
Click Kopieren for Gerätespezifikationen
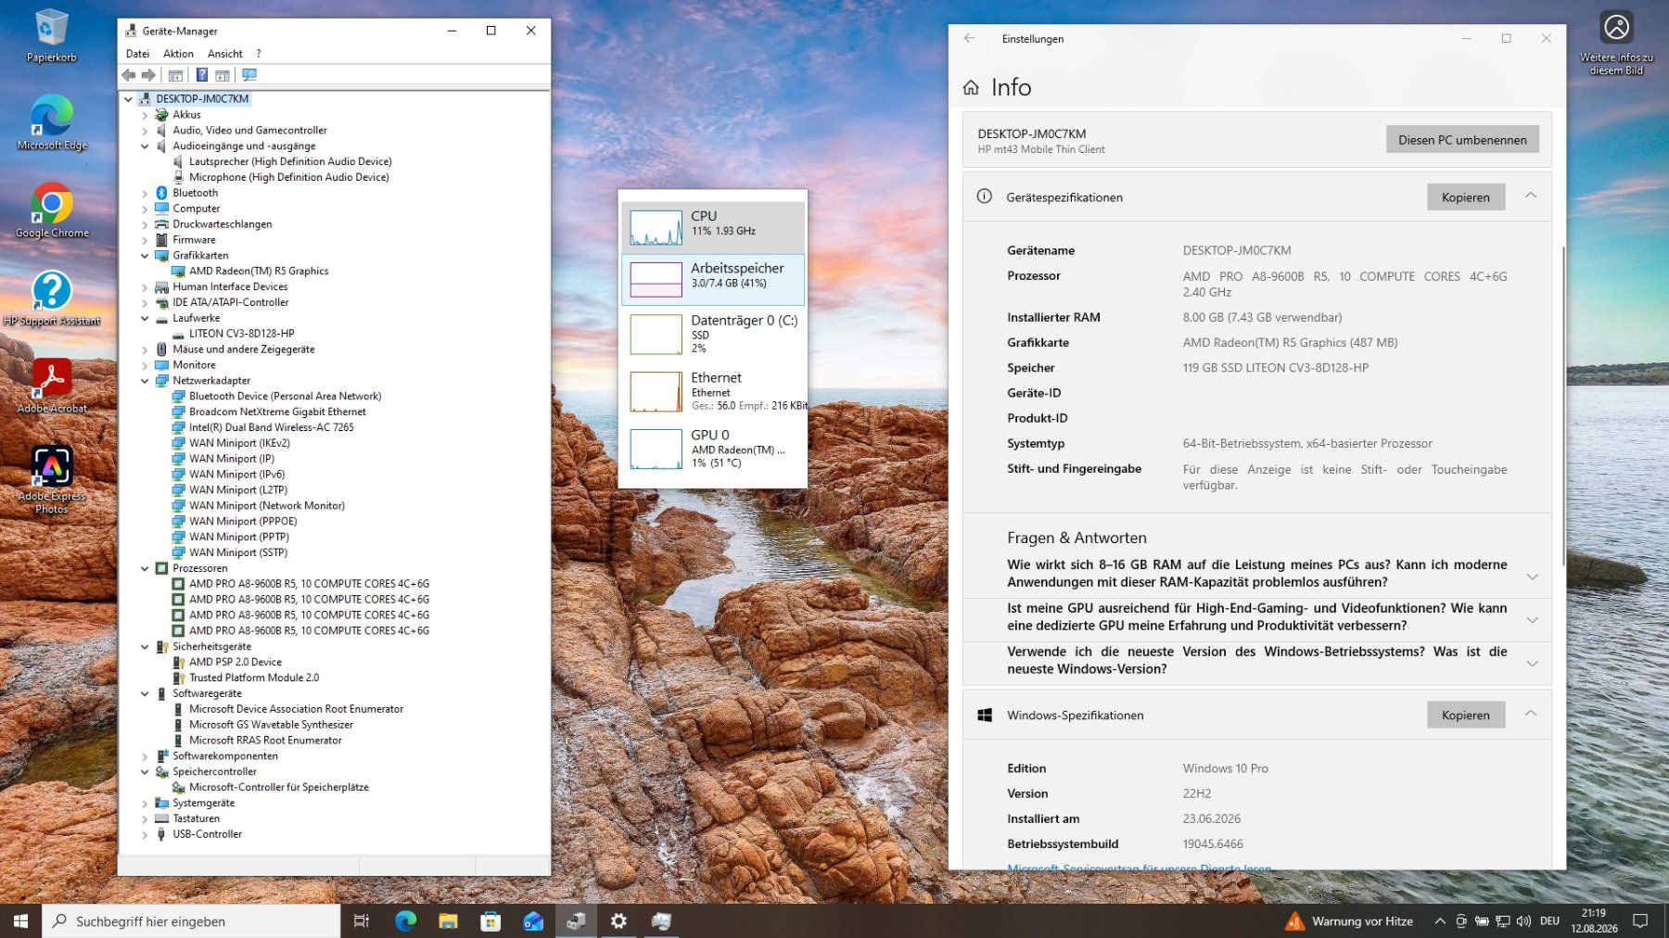click(x=1465, y=196)
